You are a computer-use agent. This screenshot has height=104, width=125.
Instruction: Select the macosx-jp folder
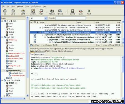[12, 61]
